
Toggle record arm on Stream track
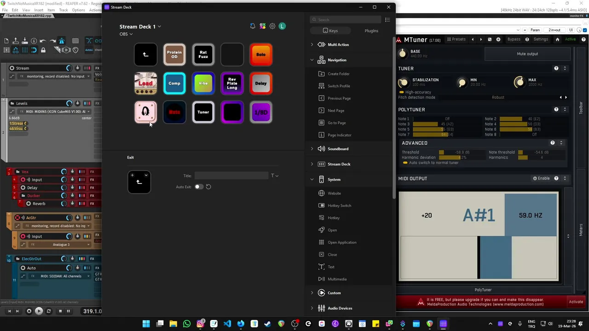click(x=12, y=68)
